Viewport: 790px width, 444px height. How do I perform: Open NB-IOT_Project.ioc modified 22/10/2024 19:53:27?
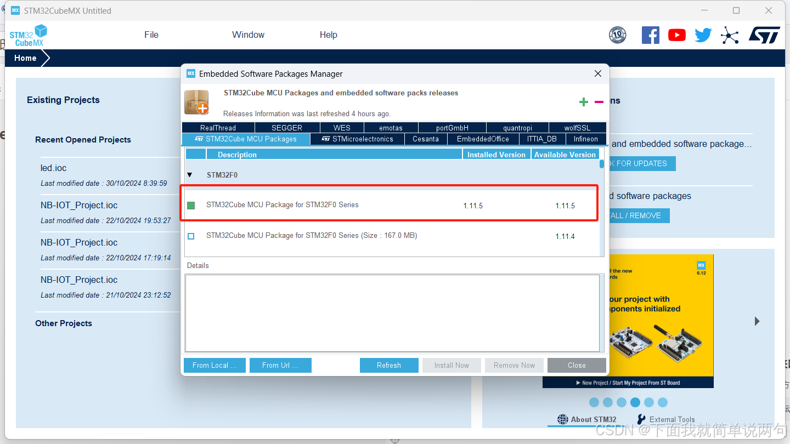(79, 205)
